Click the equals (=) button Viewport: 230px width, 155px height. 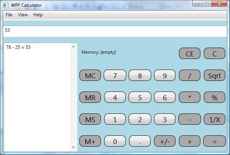215,141
